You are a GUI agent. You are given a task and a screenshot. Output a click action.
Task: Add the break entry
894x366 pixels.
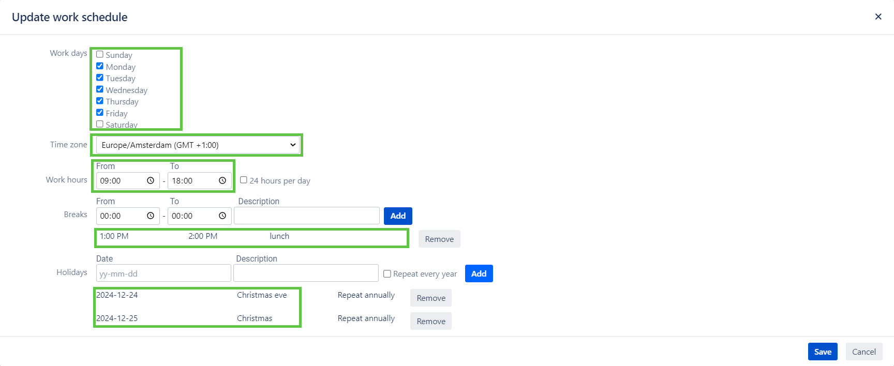click(398, 216)
